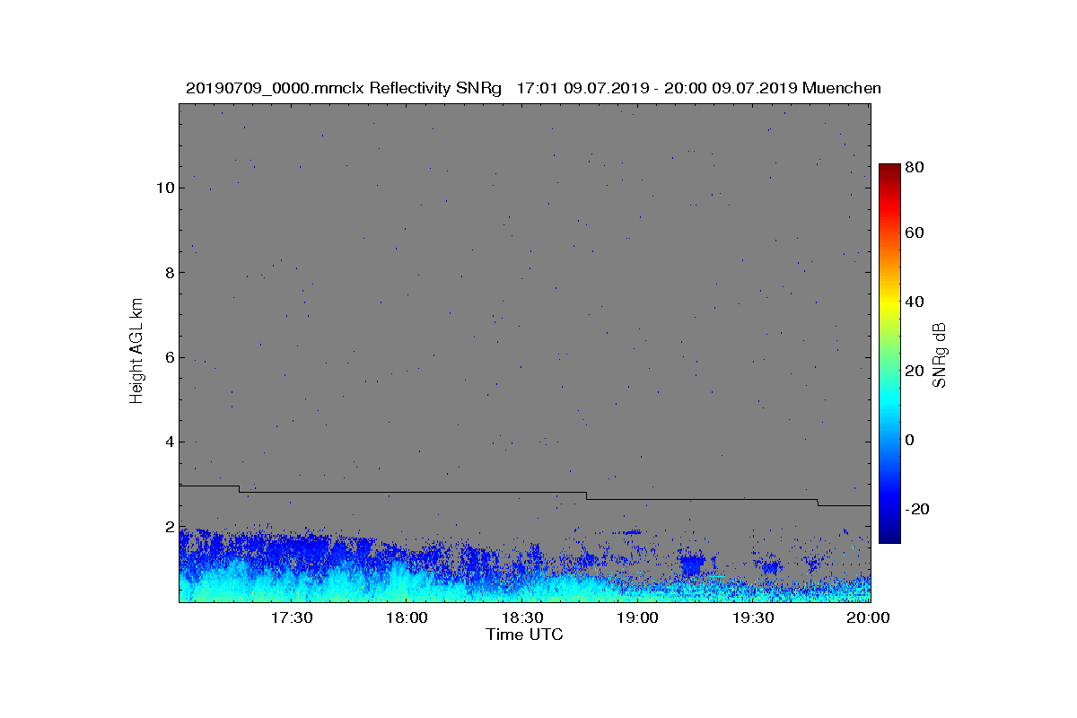Click the 'Height AGL km' y-axis label
Viewport: 1077px width, 718px height.
tap(136, 350)
